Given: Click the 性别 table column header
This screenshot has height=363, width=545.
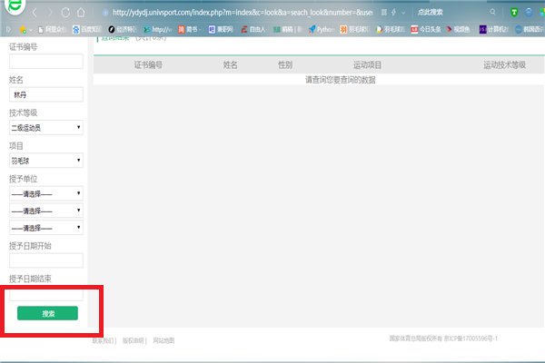Looking at the screenshot, I should (x=285, y=65).
